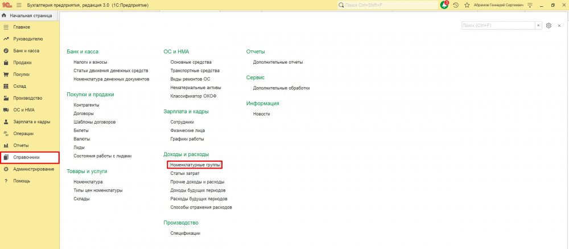The image size is (569, 249).
Task: Open the Договоры directory
Action: [x=84, y=113]
